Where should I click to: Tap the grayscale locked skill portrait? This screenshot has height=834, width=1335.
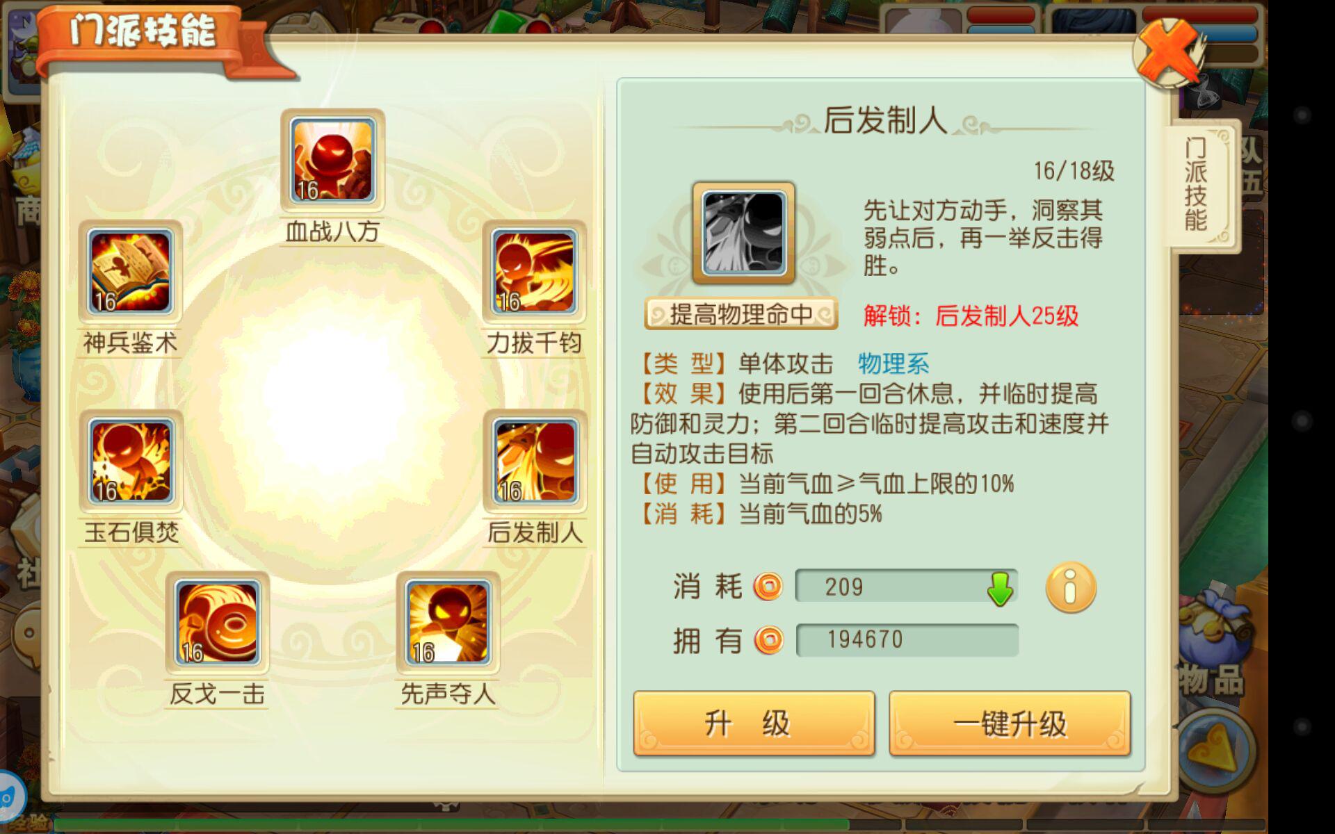[x=743, y=234]
